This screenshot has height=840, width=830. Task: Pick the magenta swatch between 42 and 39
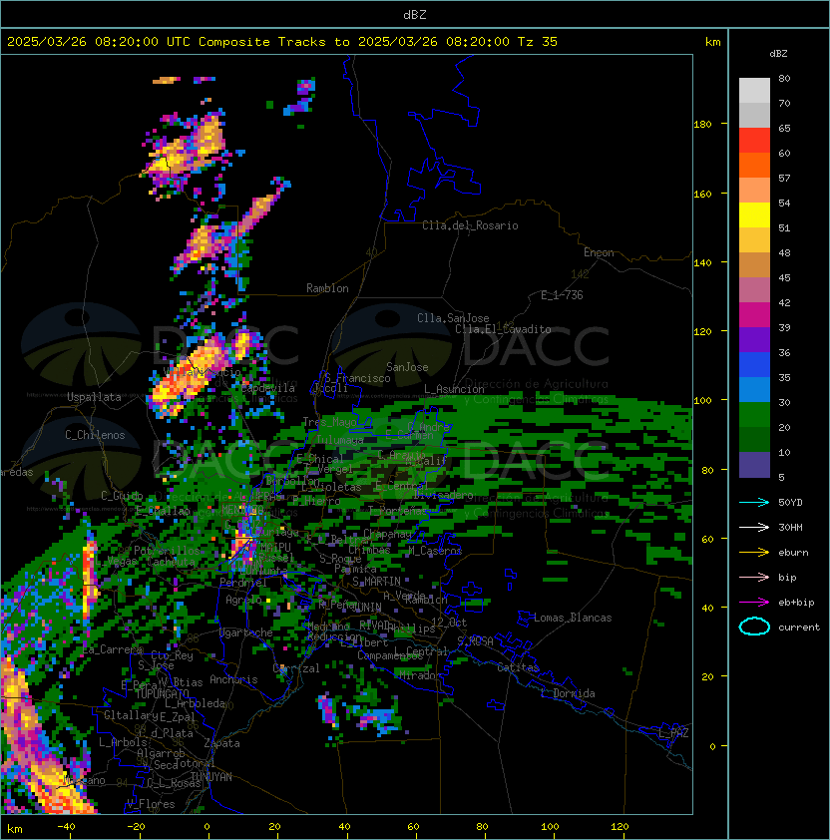tap(754, 315)
